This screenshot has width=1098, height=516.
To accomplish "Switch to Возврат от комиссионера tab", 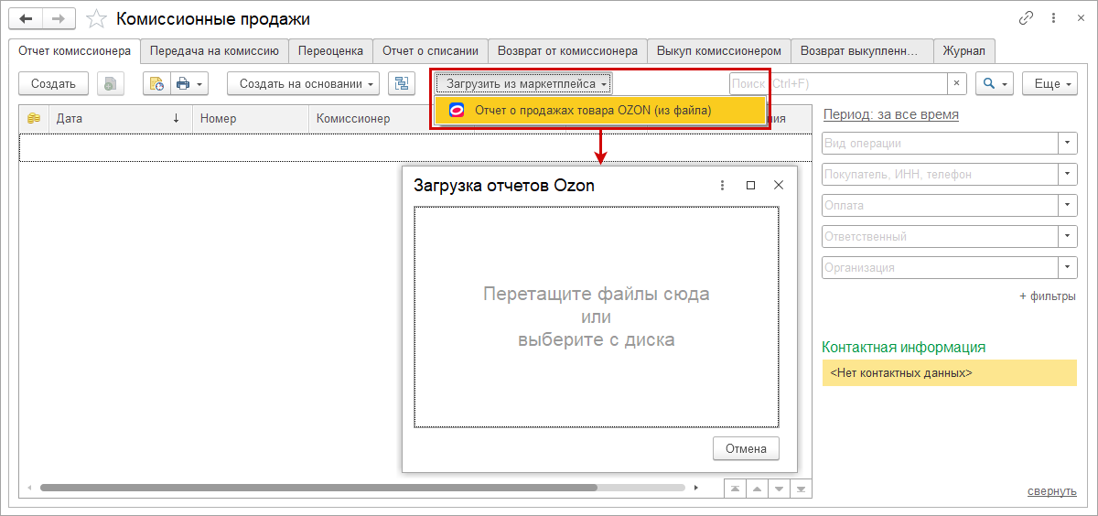I will click(x=567, y=51).
